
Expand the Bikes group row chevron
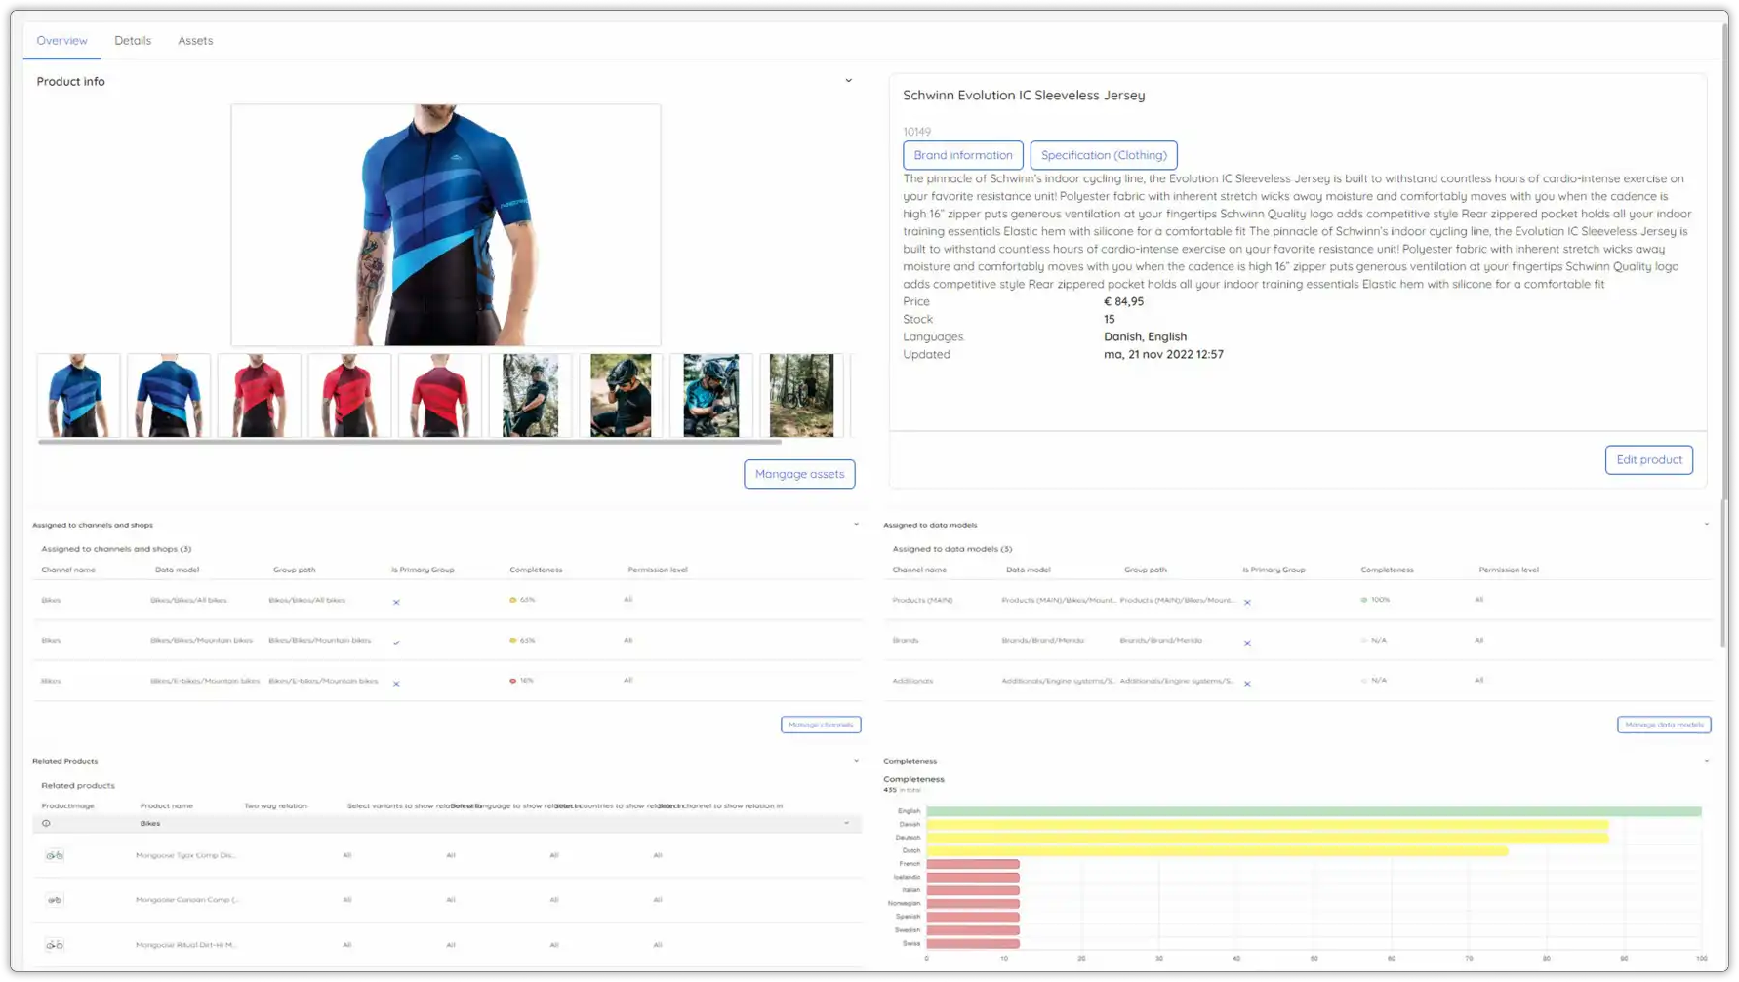846,823
